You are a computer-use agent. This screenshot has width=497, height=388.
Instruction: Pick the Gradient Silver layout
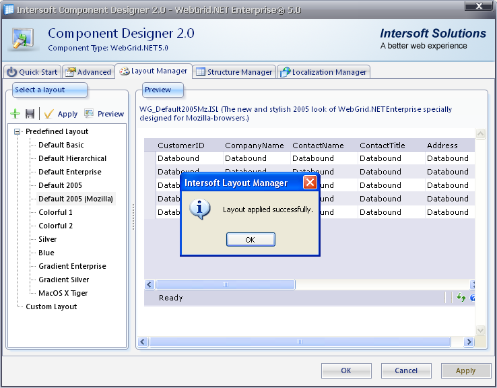coord(64,280)
